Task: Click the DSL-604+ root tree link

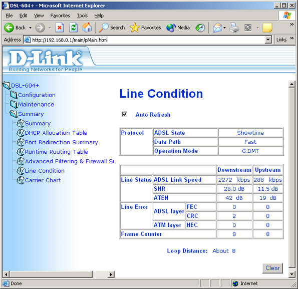Action: 25,86
